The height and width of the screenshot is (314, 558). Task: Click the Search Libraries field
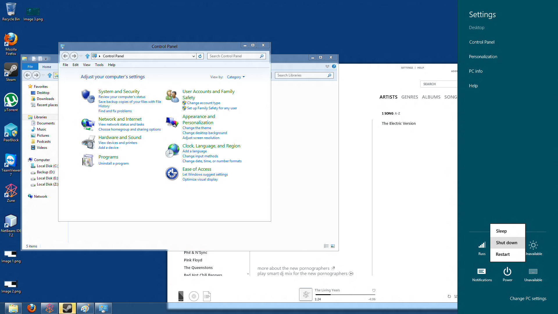304,75
